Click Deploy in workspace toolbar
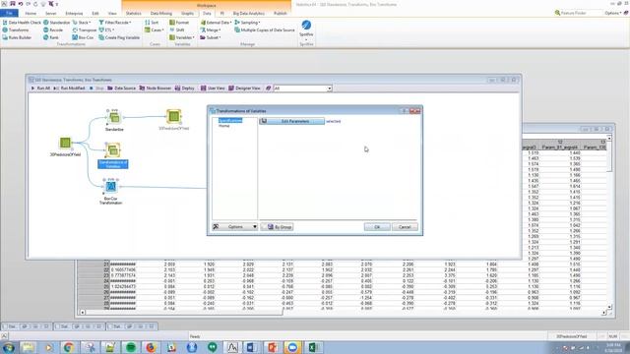Viewport: 630px width, 354px height. tap(184, 88)
